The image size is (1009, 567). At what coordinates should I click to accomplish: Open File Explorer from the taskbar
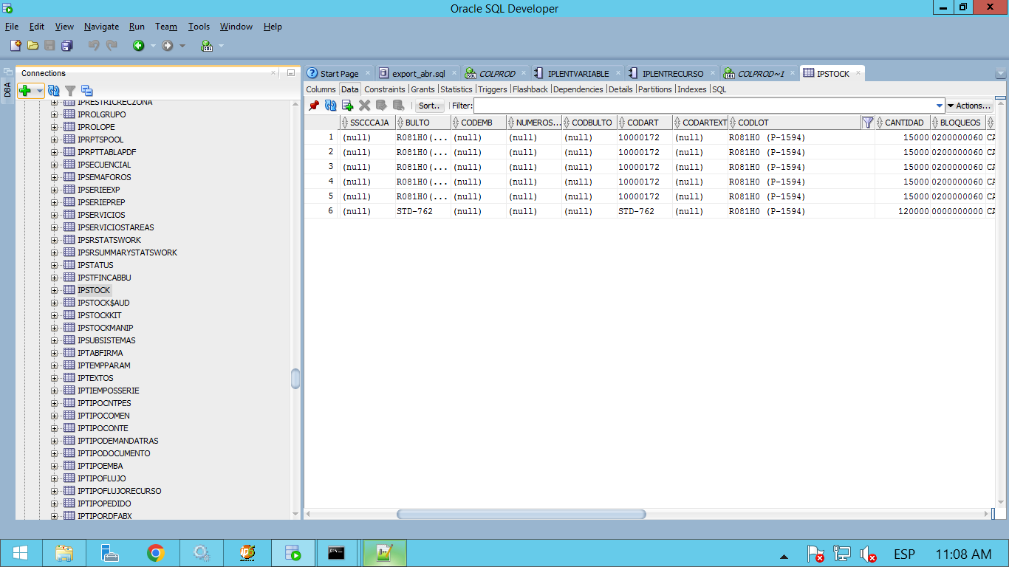[64, 553]
